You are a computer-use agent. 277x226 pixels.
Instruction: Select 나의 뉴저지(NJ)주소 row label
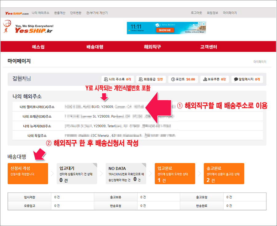[x=37, y=126]
